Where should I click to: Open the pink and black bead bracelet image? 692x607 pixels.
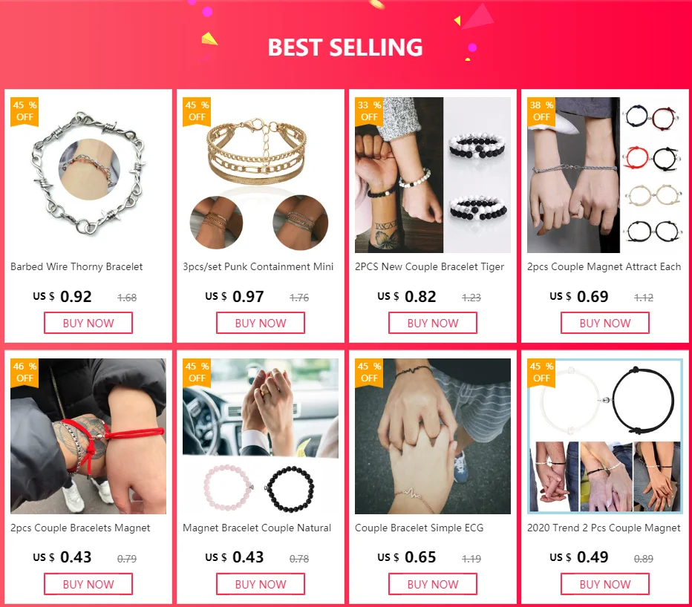261,436
